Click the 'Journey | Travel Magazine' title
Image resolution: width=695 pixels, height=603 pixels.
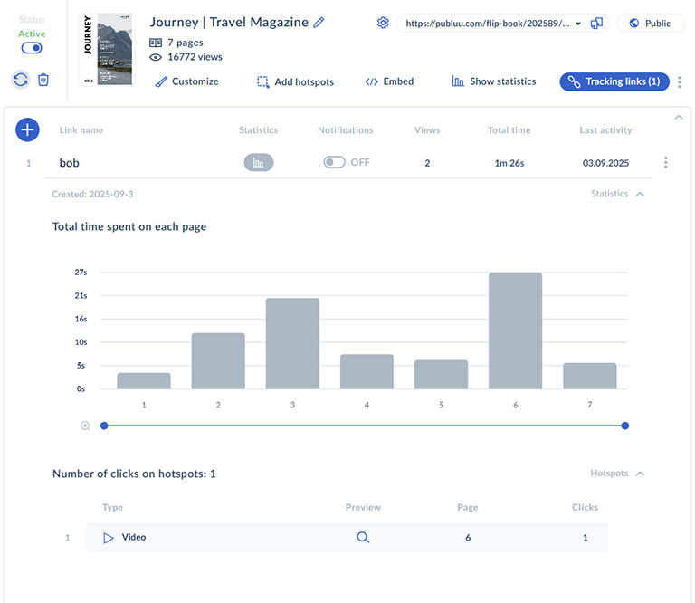pos(229,22)
